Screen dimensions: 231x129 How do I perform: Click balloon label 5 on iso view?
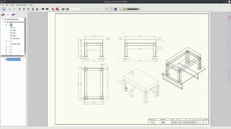coord(132,96)
